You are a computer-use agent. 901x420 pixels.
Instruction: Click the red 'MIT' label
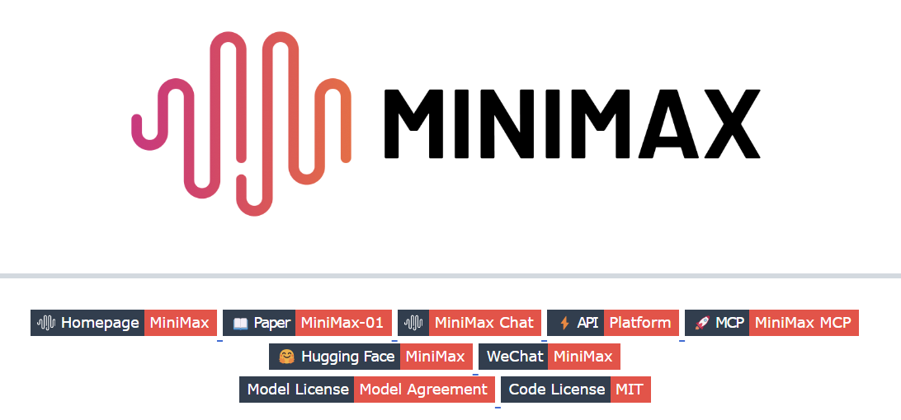(630, 390)
